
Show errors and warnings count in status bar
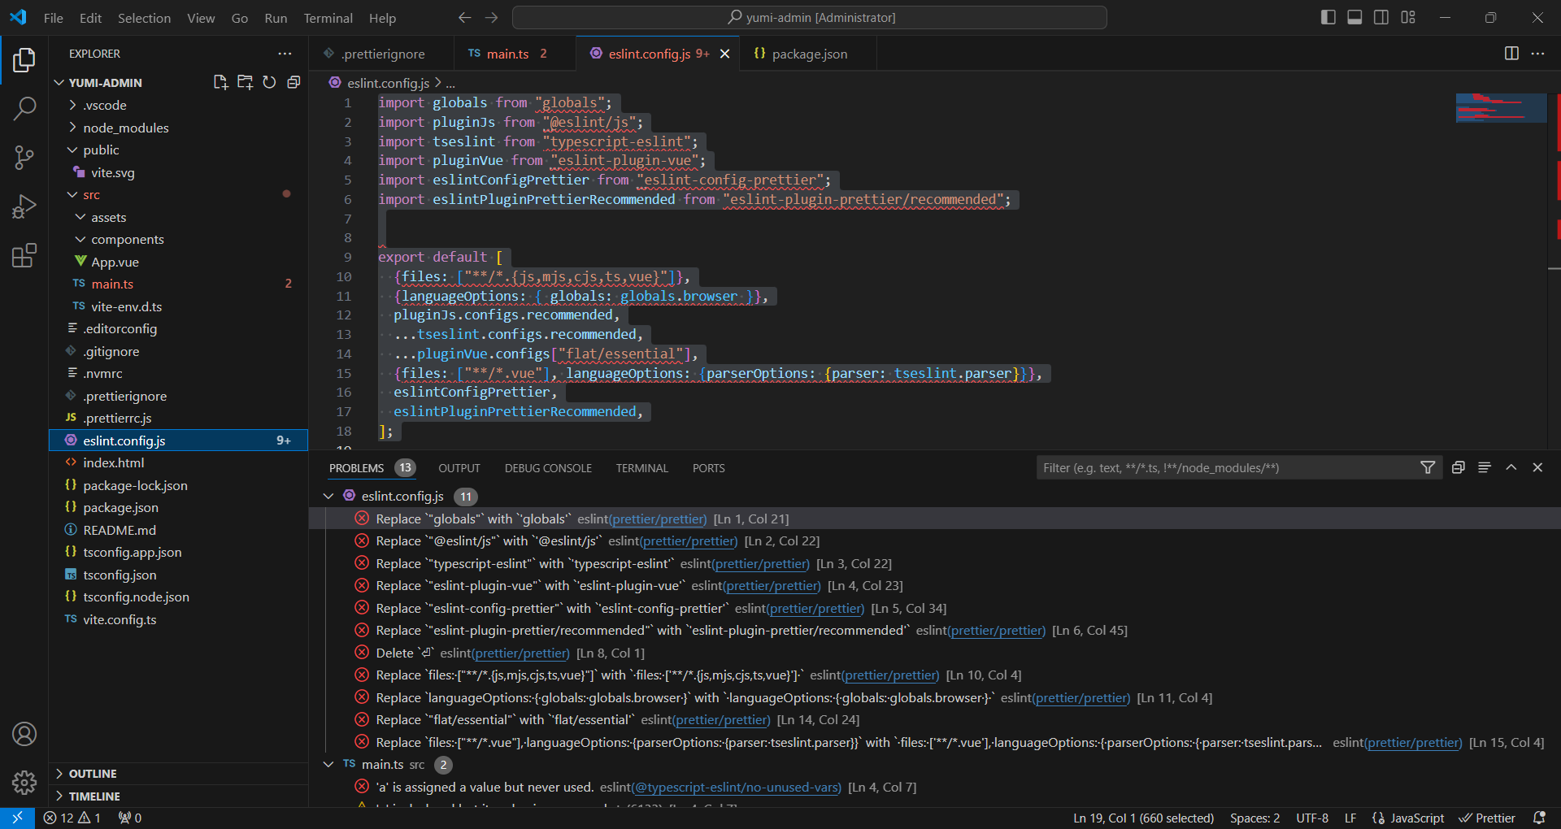(72, 818)
